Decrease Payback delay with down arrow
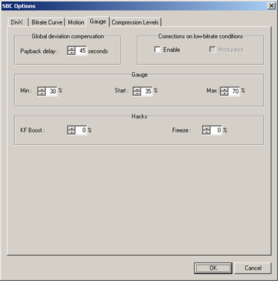 [71, 52]
